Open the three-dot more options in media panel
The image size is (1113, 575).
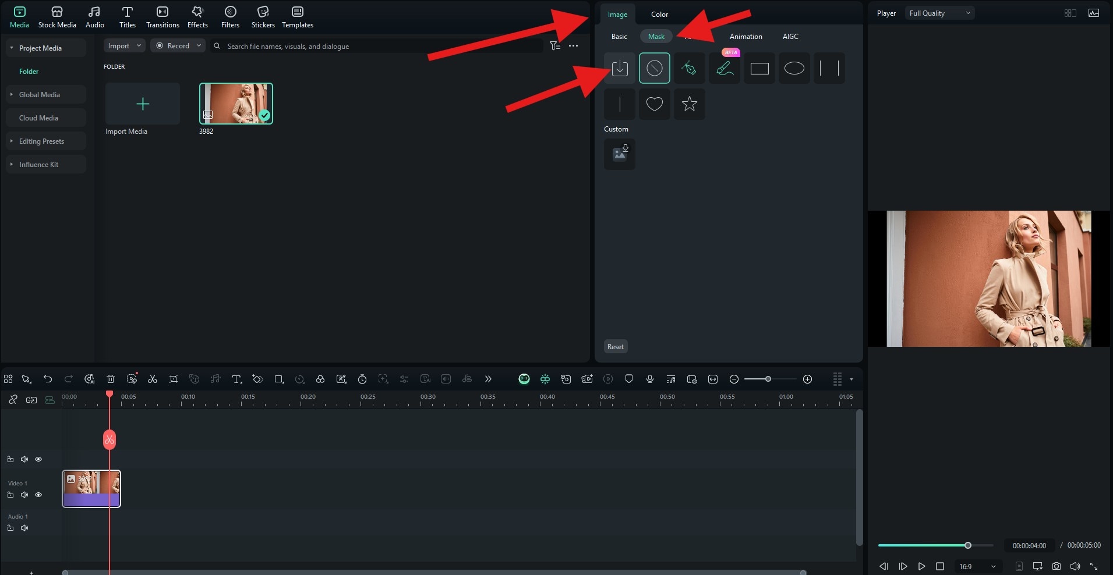pyautogui.click(x=574, y=46)
